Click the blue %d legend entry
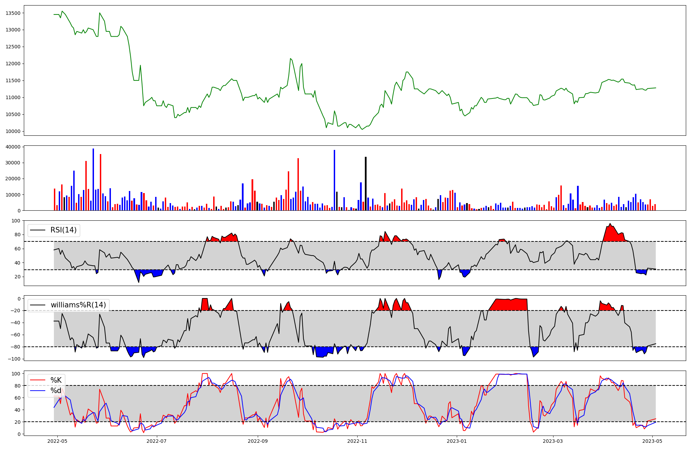Image resolution: width=691 pixels, height=449 pixels. (x=55, y=391)
